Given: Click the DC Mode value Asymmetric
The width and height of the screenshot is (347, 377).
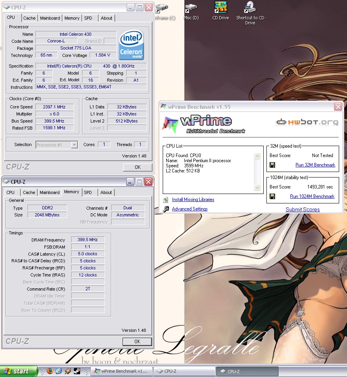Looking at the screenshot, I should (x=128, y=215).
